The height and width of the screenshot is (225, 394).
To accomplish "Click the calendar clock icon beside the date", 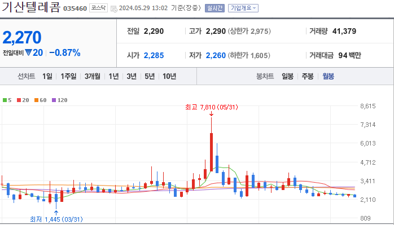I will click(x=113, y=8).
